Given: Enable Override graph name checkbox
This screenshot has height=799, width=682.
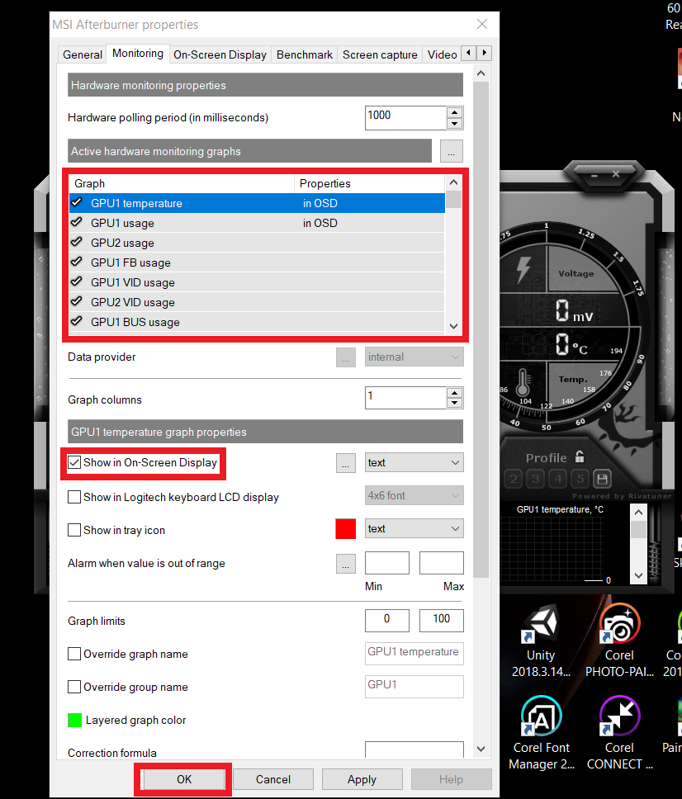Looking at the screenshot, I should point(74,654).
